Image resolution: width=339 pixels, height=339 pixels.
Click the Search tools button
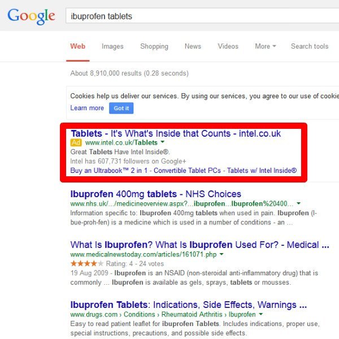point(309,46)
